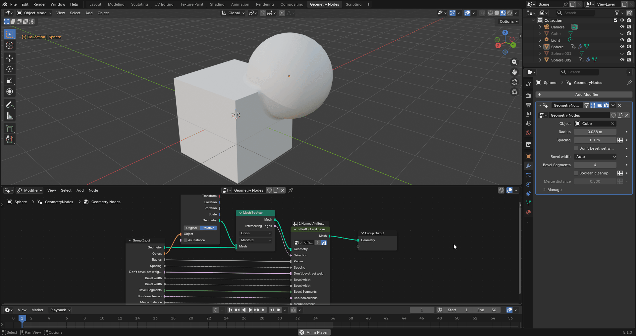Click the Blender logo menu icon
Image resolution: width=636 pixels, height=336 pixels.
[5, 4]
